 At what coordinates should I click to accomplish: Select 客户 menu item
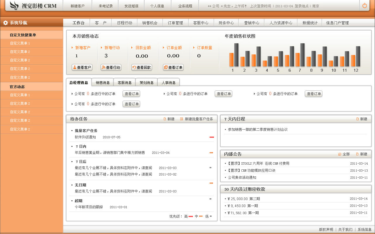click(101, 23)
